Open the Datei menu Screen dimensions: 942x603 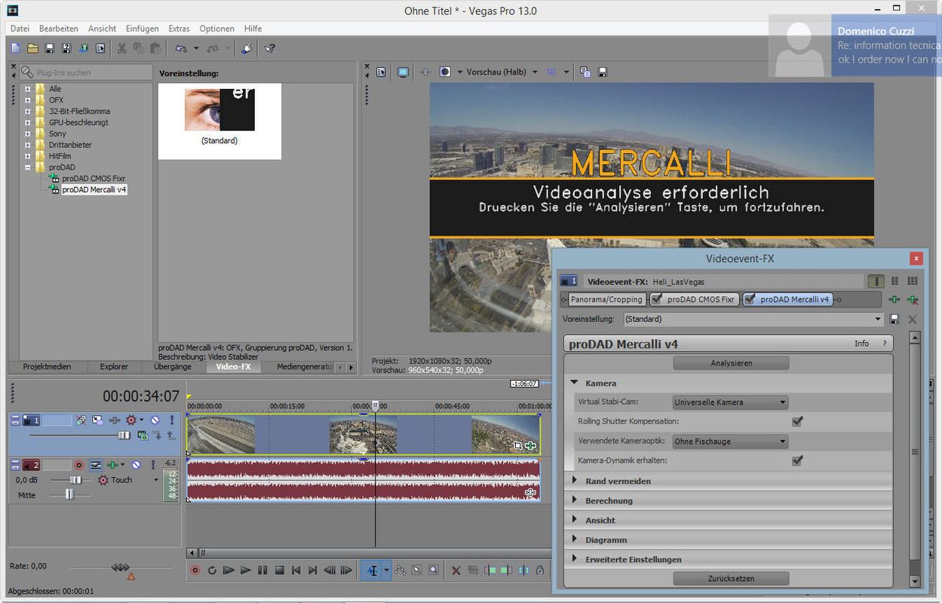(x=20, y=29)
